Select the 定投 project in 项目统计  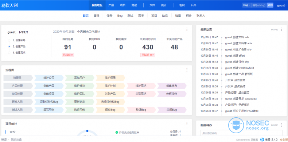click(x=13, y=132)
